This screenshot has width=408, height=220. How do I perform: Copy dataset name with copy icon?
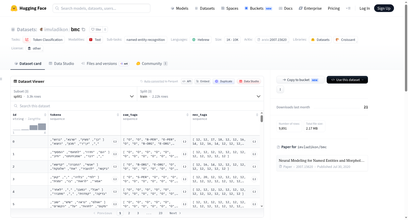coord(83,29)
